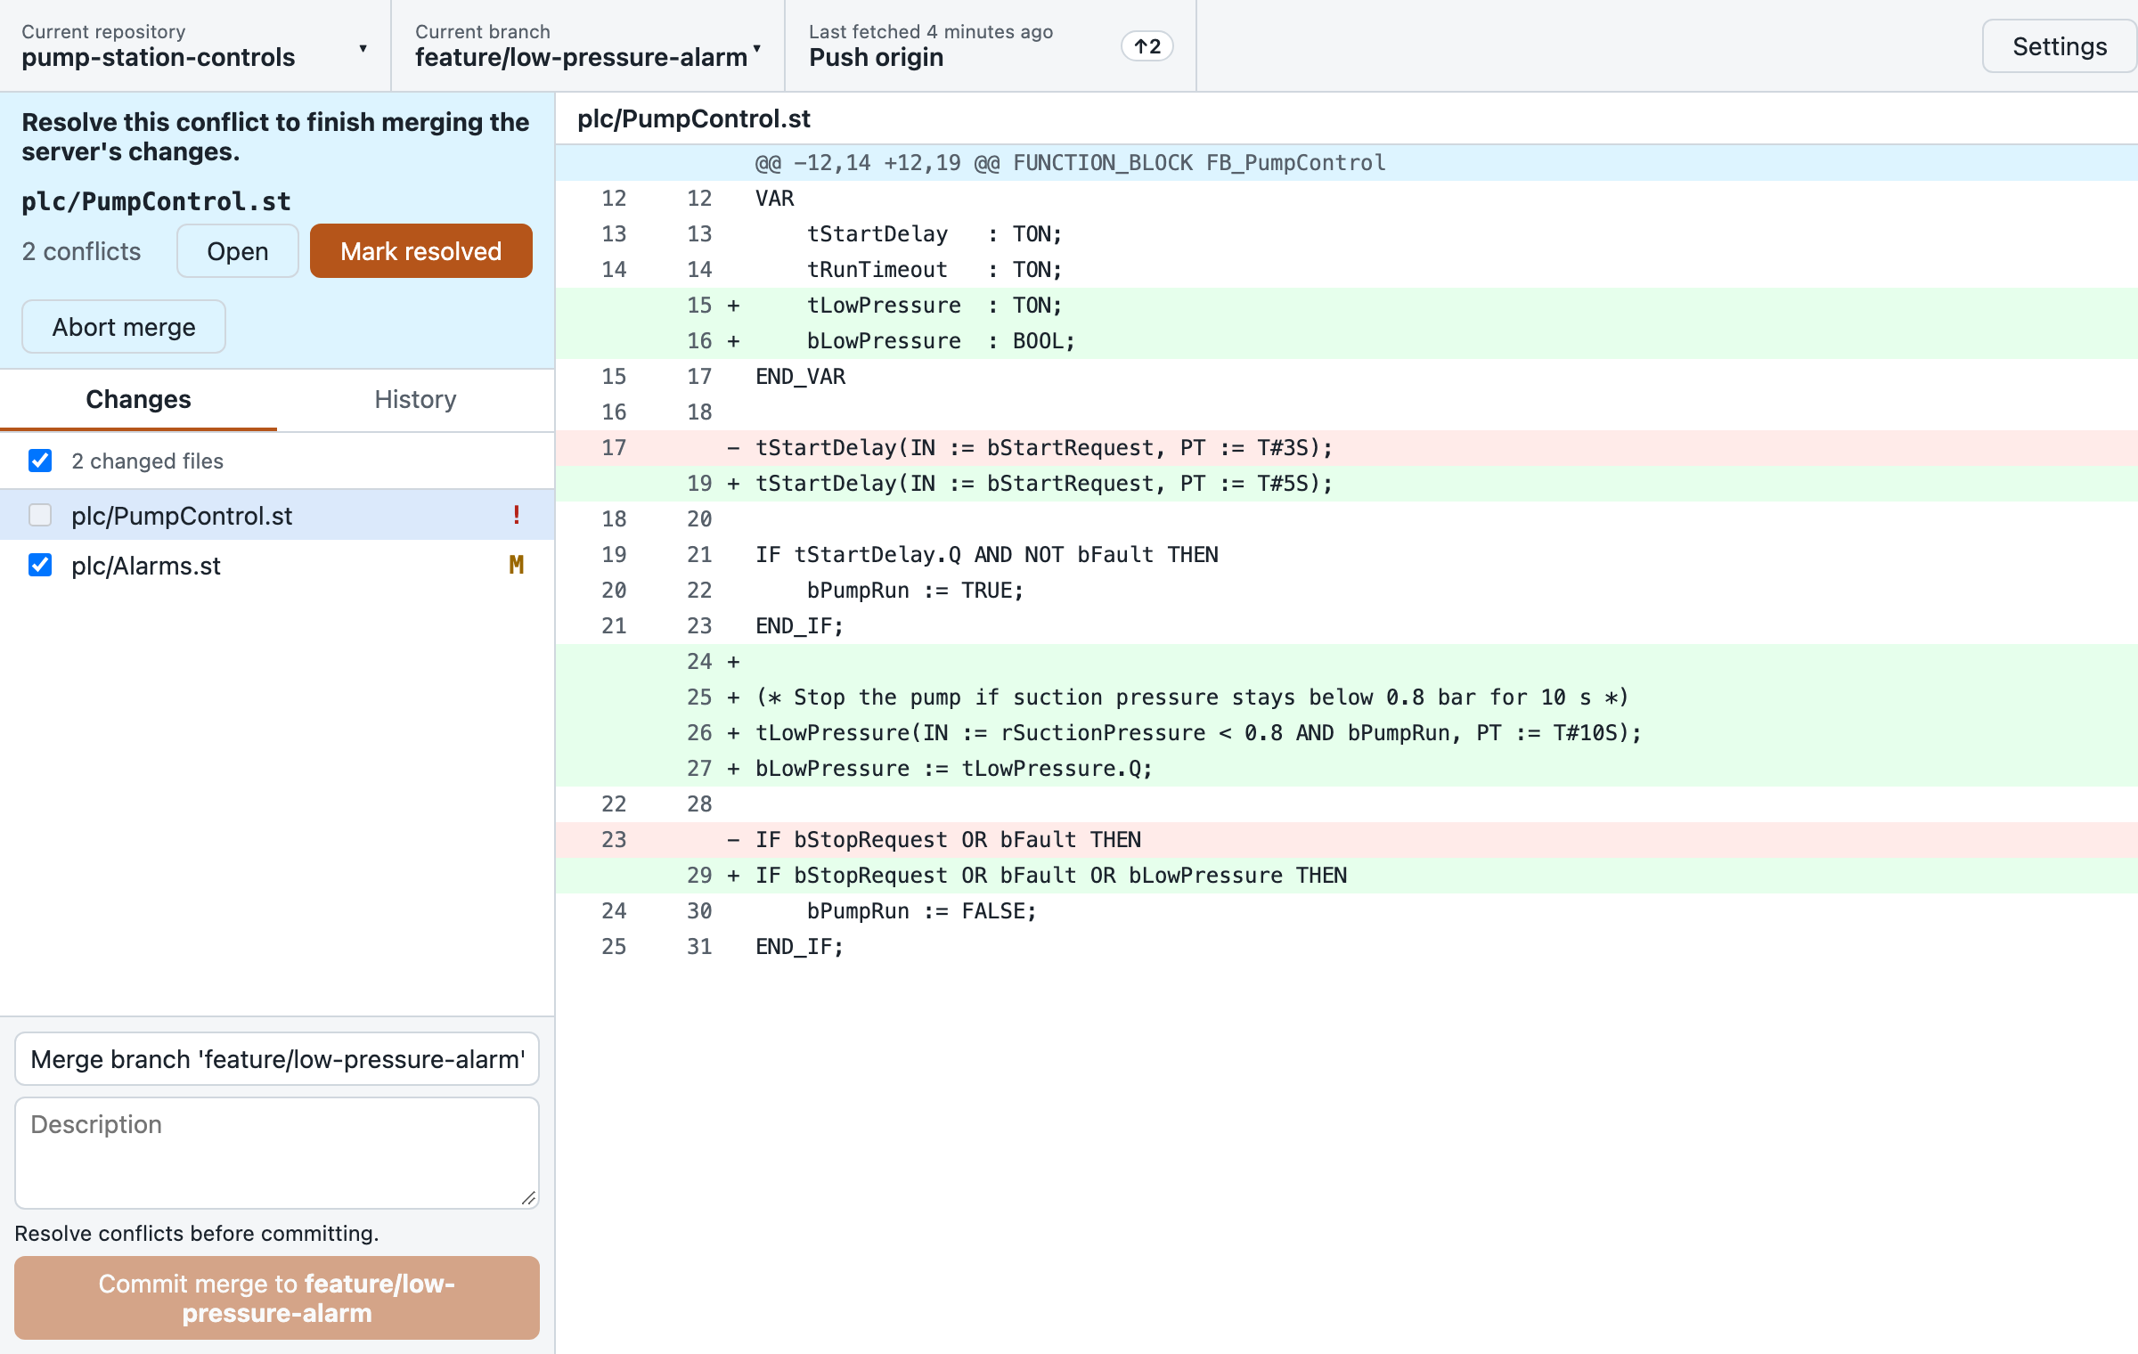Click the END_VAR line

(1347, 377)
